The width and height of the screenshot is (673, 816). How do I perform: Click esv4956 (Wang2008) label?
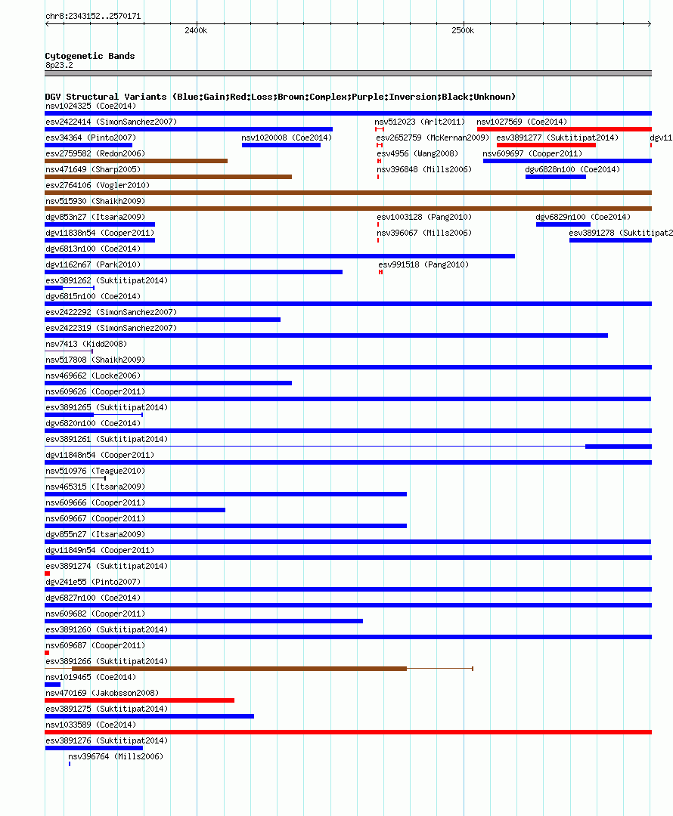pos(417,153)
